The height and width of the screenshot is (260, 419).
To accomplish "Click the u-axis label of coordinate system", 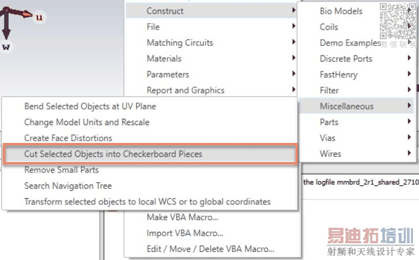I will (x=39, y=17).
